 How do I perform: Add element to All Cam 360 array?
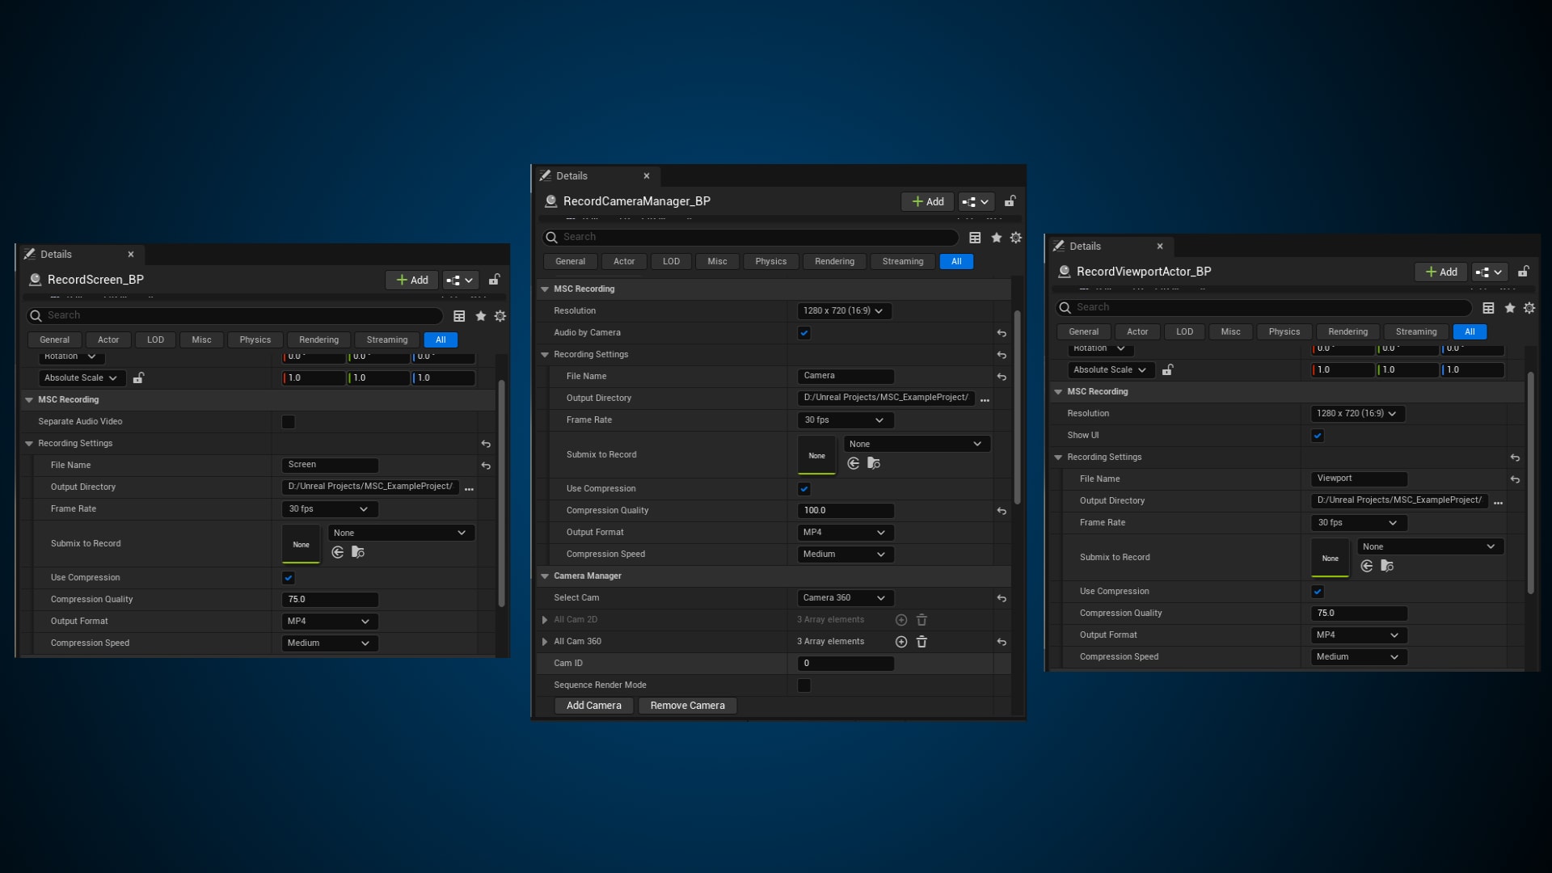click(901, 641)
